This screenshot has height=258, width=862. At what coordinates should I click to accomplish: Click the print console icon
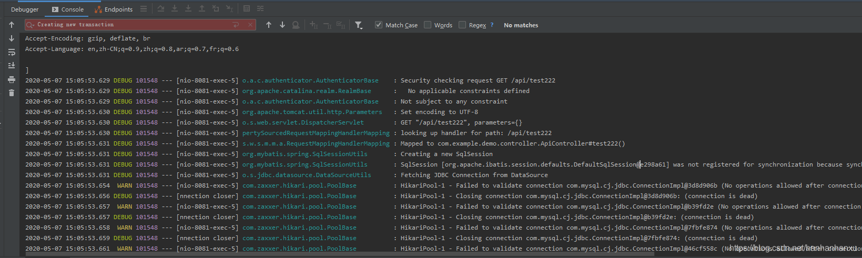click(12, 79)
